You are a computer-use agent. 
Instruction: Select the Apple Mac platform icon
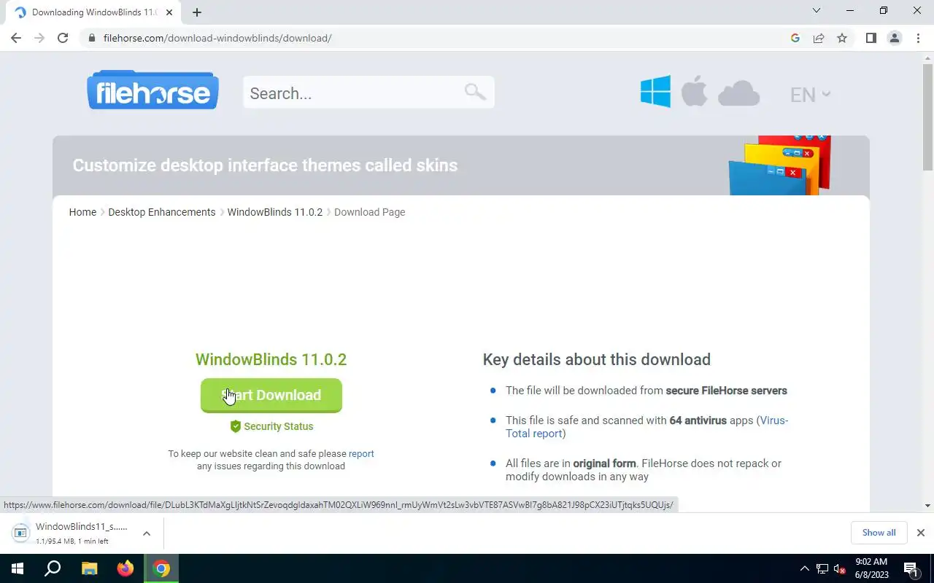[x=695, y=93]
